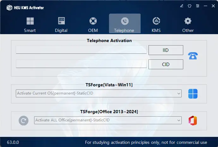218x147 pixels.
Task: Click the TSForge[Office 2013~2024] heading
Action: point(109,112)
